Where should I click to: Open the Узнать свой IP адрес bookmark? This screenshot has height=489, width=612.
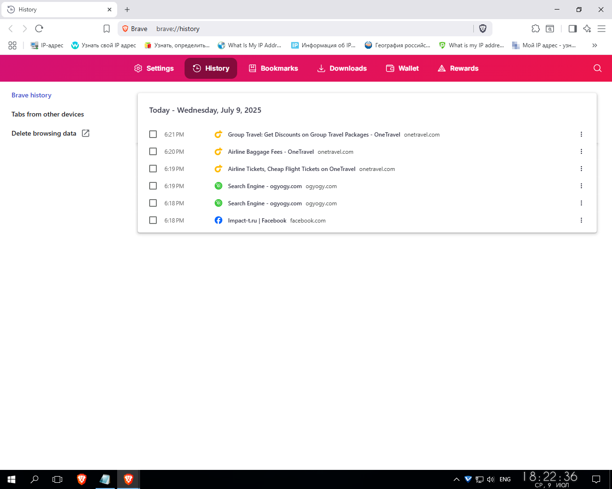point(104,45)
